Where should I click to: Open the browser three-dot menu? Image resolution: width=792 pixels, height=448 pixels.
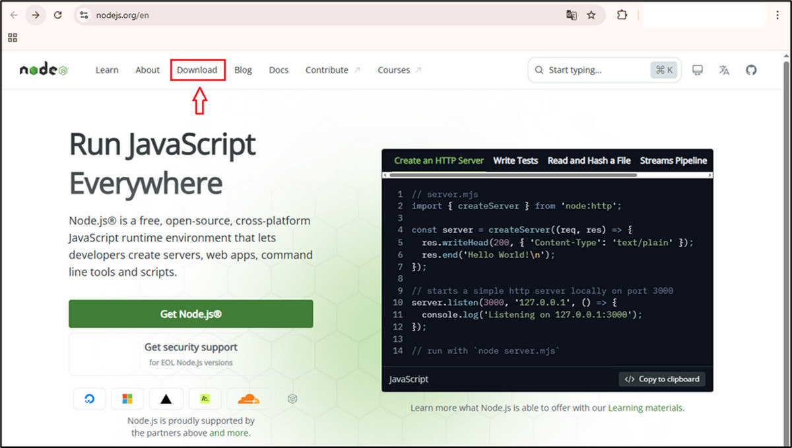point(779,15)
